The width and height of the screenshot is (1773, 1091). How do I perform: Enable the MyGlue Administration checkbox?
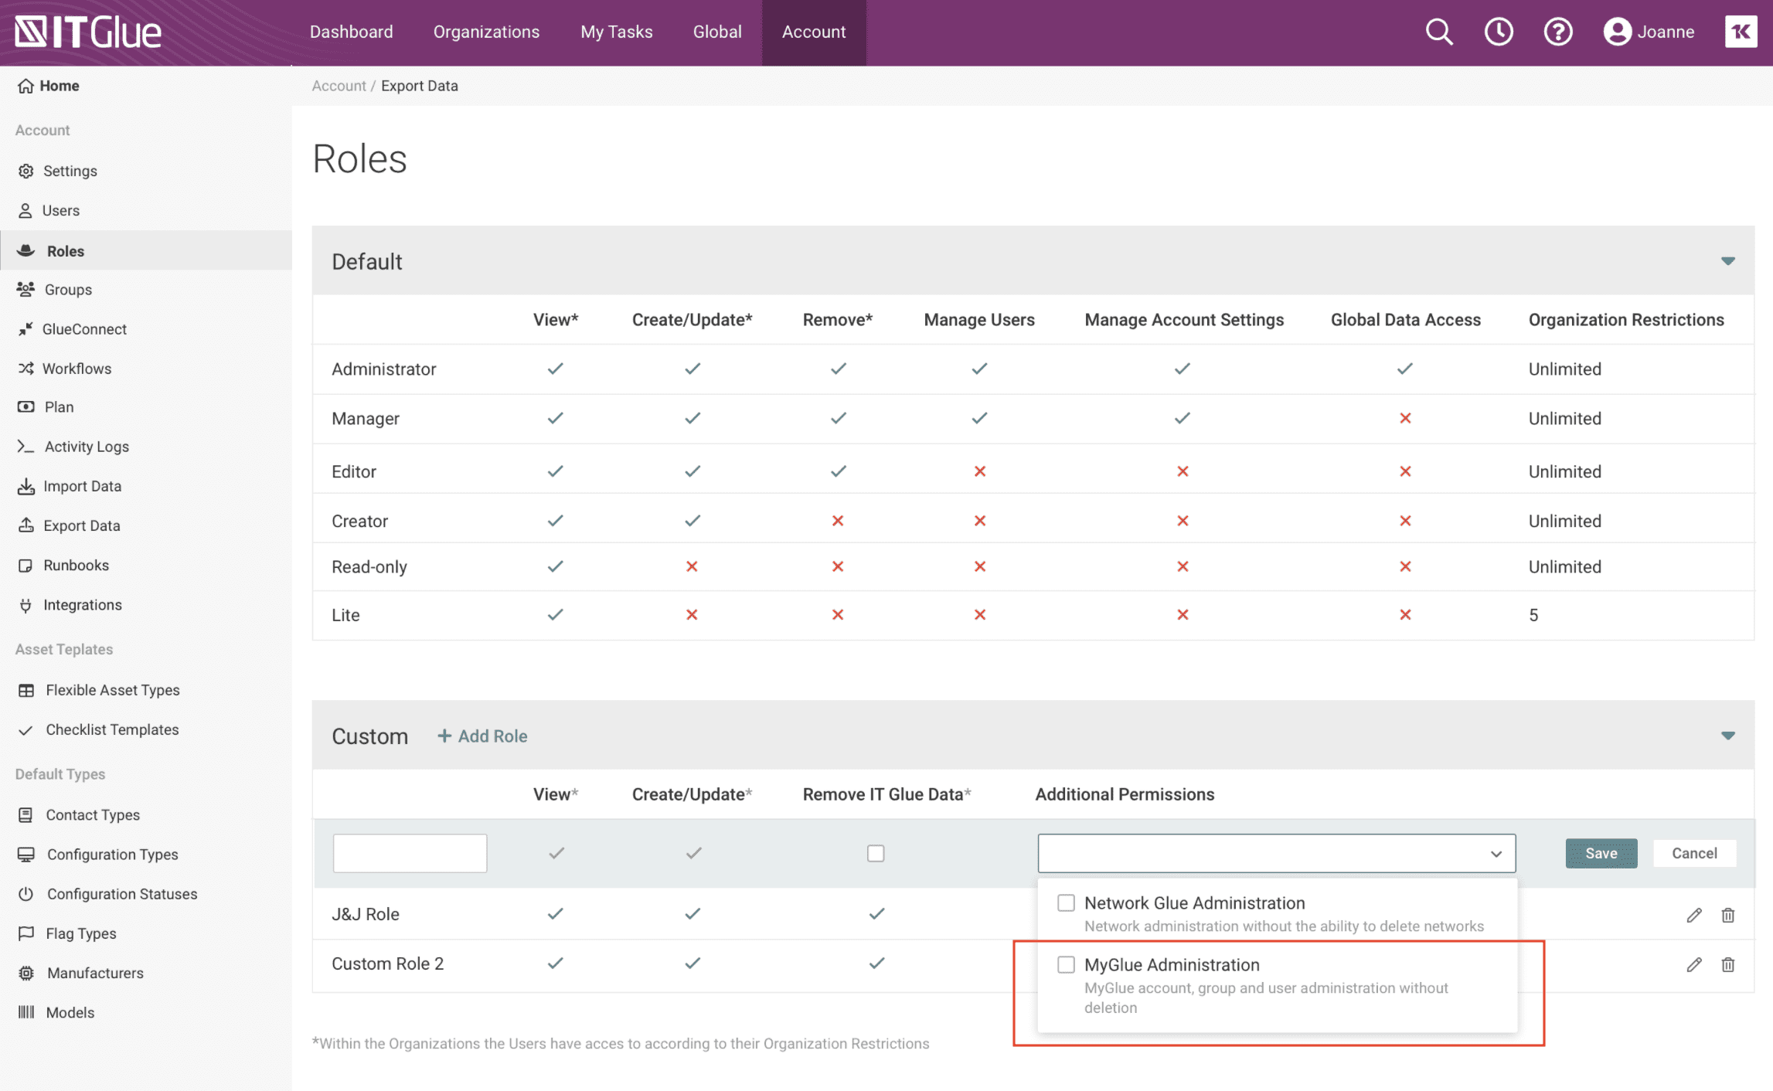(1066, 964)
